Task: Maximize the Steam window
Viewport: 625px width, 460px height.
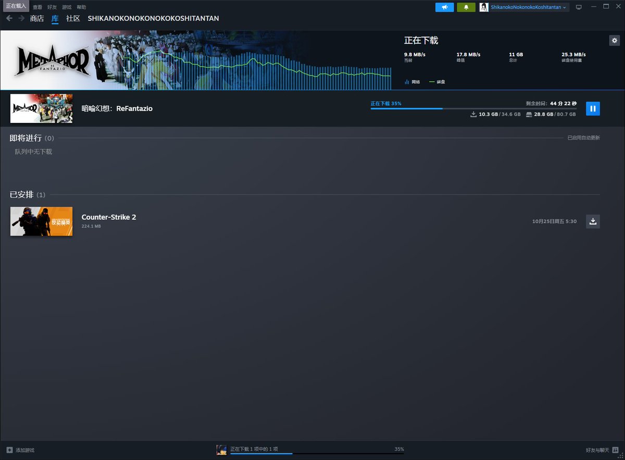Action: click(x=606, y=7)
